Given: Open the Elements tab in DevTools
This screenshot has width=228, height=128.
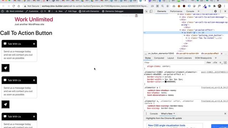Looking at the screenshot, I should (x=161, y=11).
